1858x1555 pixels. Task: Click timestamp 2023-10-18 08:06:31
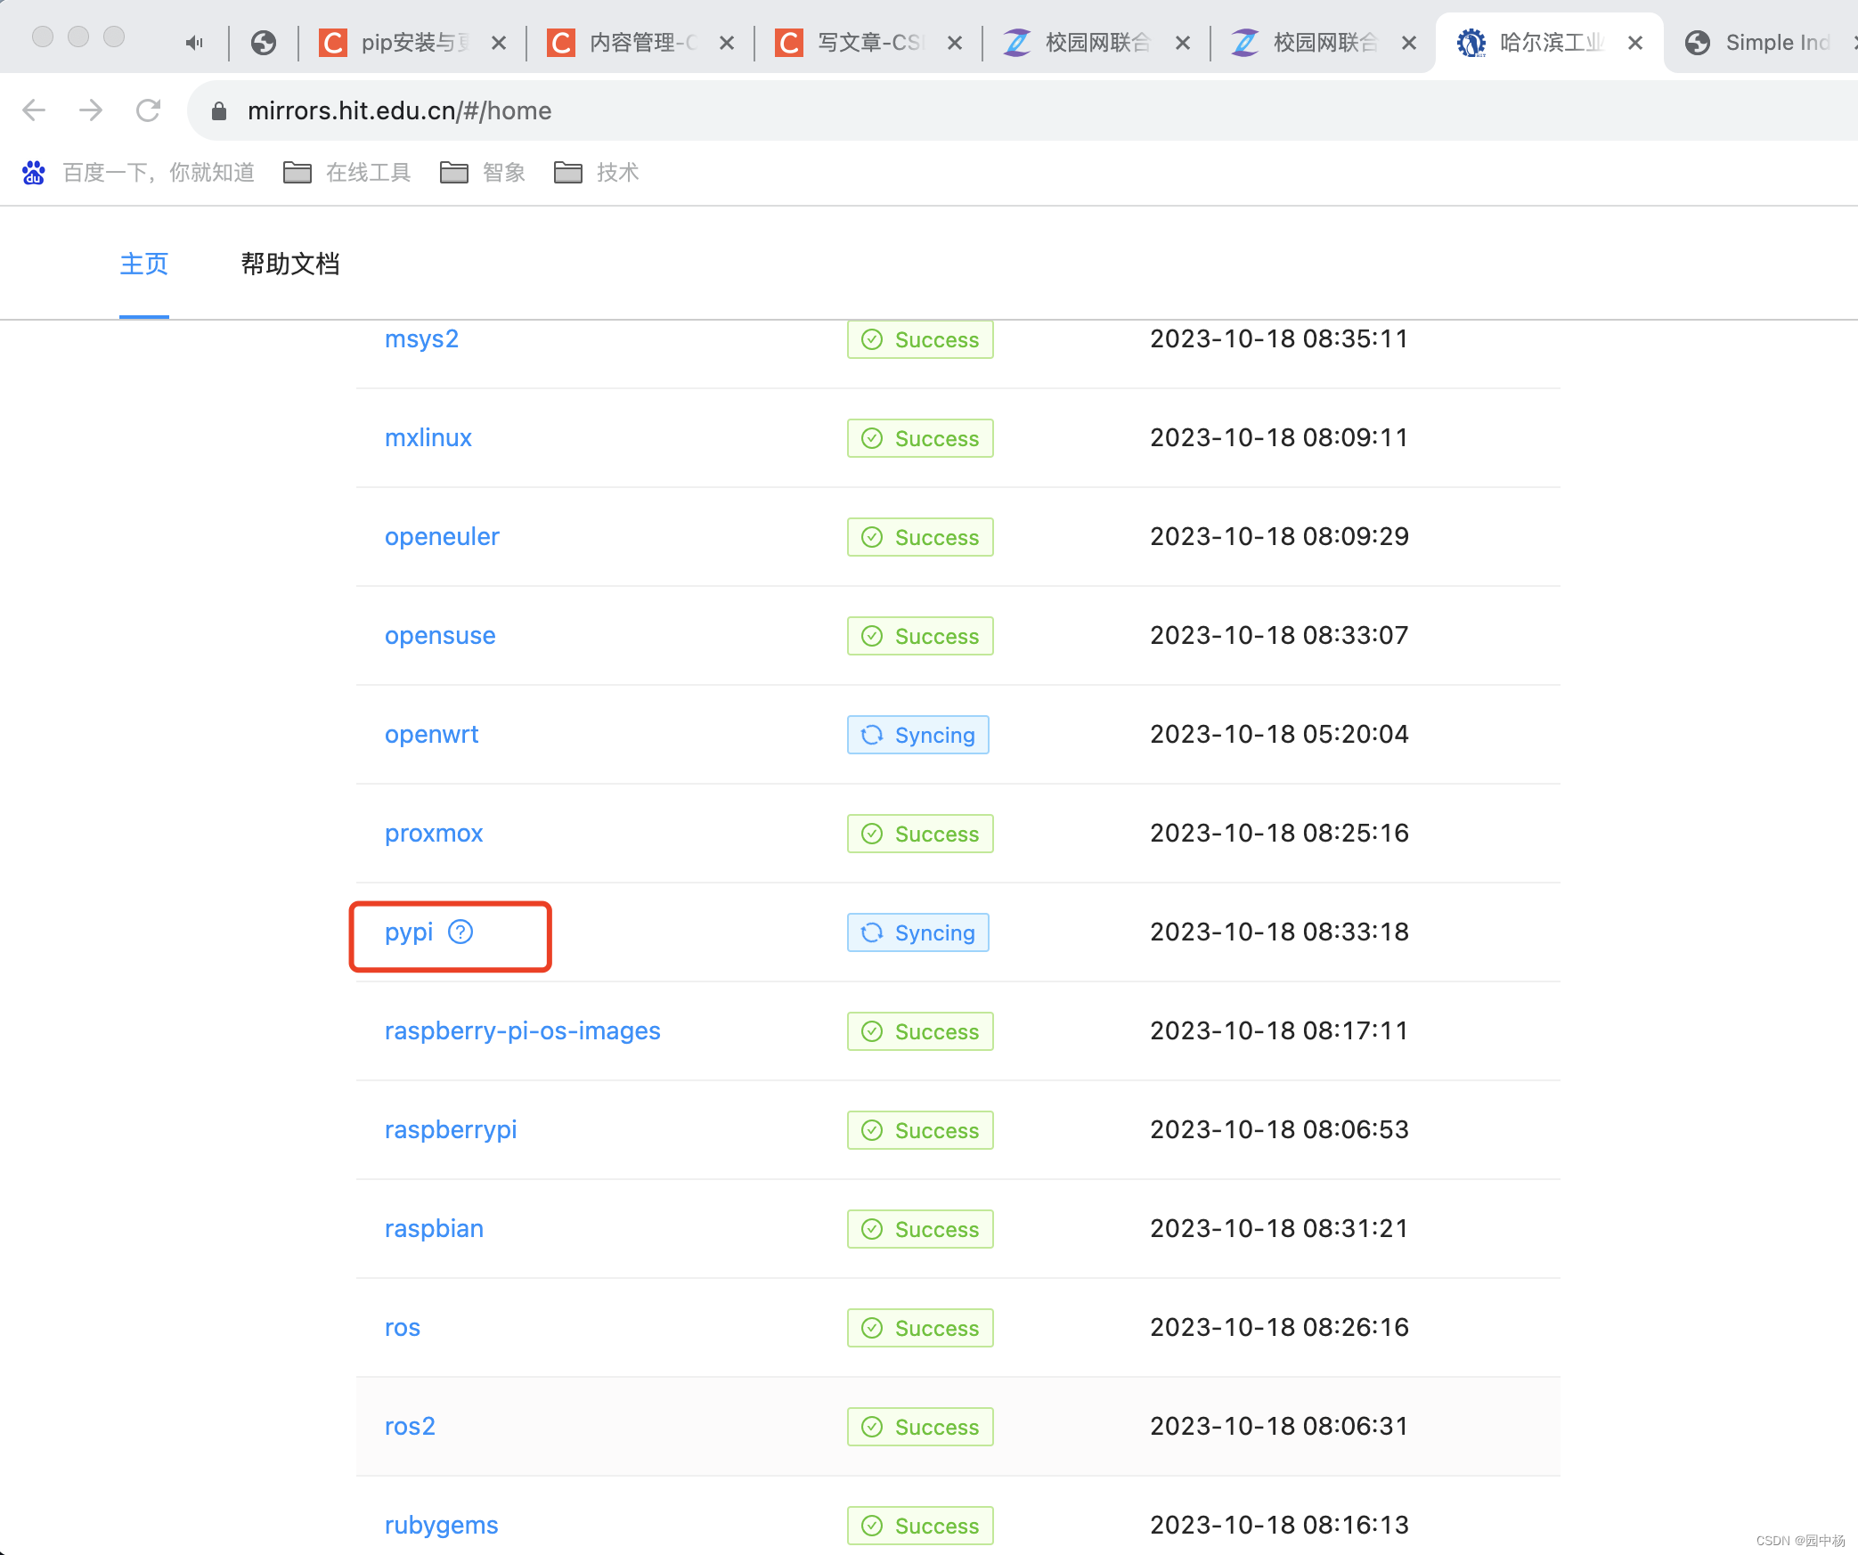(1279, 1427)
